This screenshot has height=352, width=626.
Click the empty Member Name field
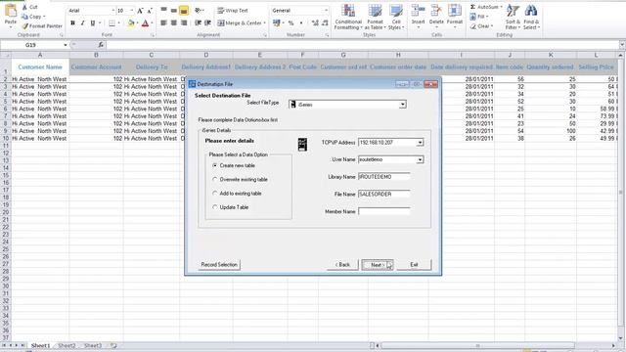[384, 211]
